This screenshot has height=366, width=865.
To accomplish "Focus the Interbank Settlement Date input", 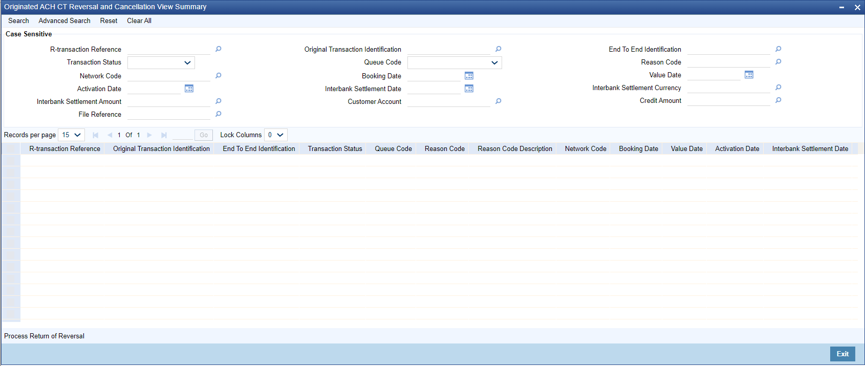I will tap(434, 89).
